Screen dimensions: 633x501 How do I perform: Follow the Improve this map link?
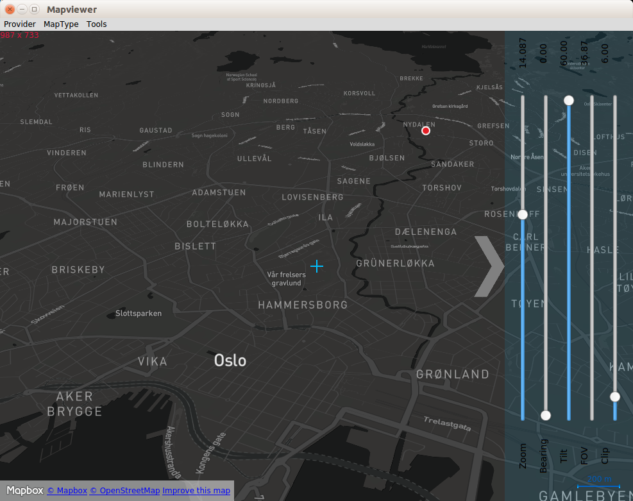[196, 491]
